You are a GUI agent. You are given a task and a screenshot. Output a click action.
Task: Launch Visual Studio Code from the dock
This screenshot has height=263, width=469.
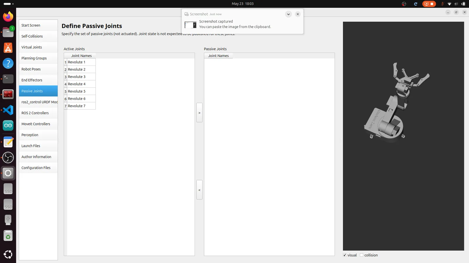8,110
